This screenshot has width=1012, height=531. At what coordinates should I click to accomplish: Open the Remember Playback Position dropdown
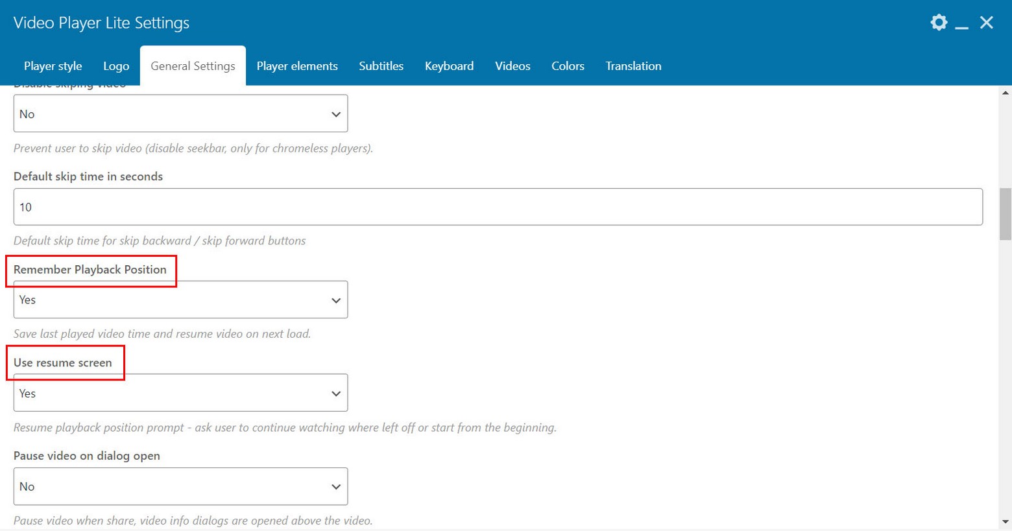pos(180,300)
